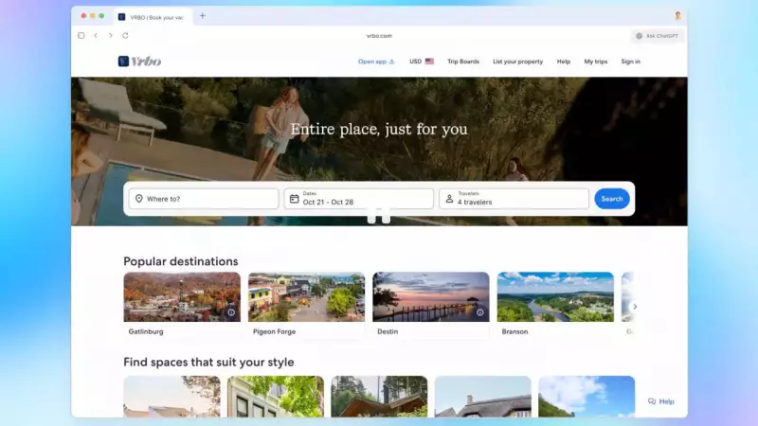Screen dimensions: 758x426
Task: Click the browser reload icon
Action: (x=125, y=36)
